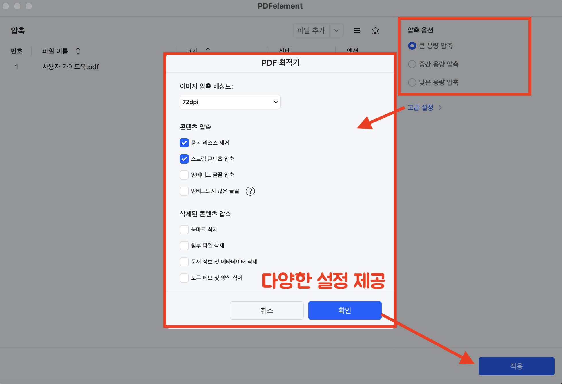Click the add file button

311,30
